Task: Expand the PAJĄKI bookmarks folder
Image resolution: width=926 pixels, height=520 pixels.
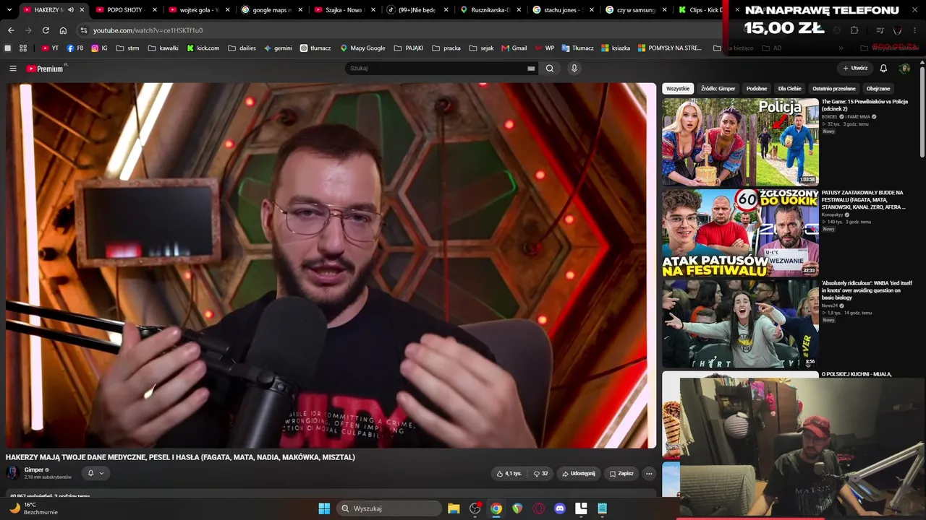Action: 409,48
